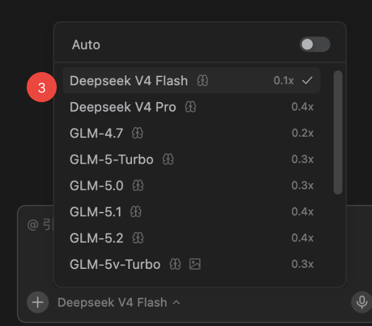This screenshot has width=372, height=326.
Task: Click the brain icon next to GLM-5.2
Action: [x=138, y=238]
